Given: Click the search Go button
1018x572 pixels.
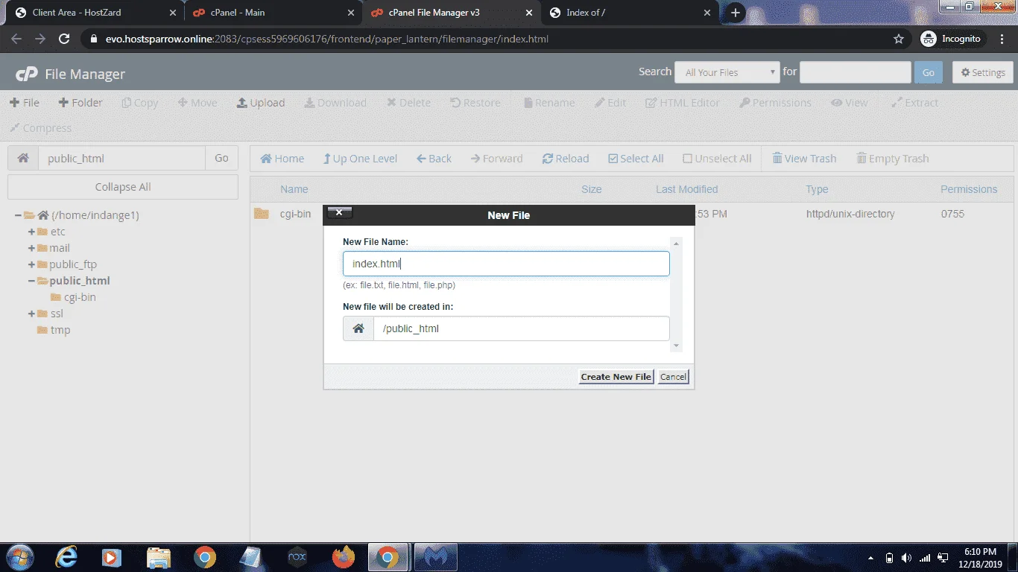Looking at the screenshot, I should pyautogui.click(x=928, y=72).
